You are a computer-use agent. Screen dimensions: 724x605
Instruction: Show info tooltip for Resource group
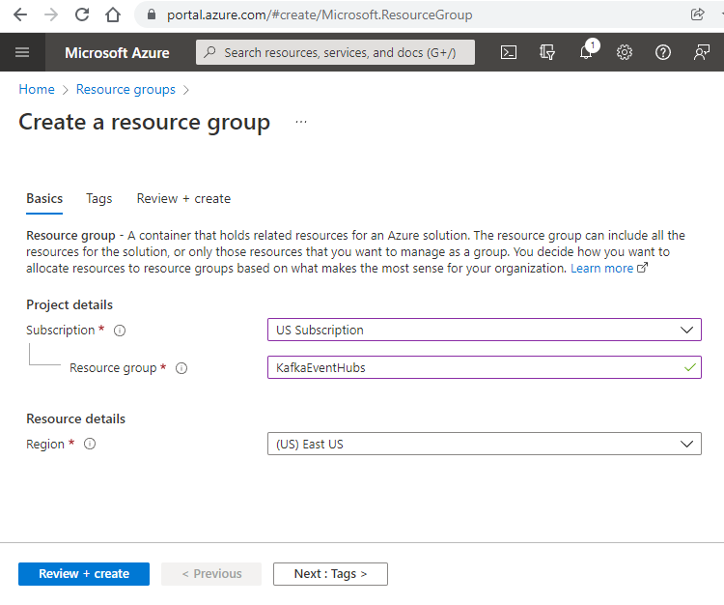pyautogui.click(x=181, y=368)
